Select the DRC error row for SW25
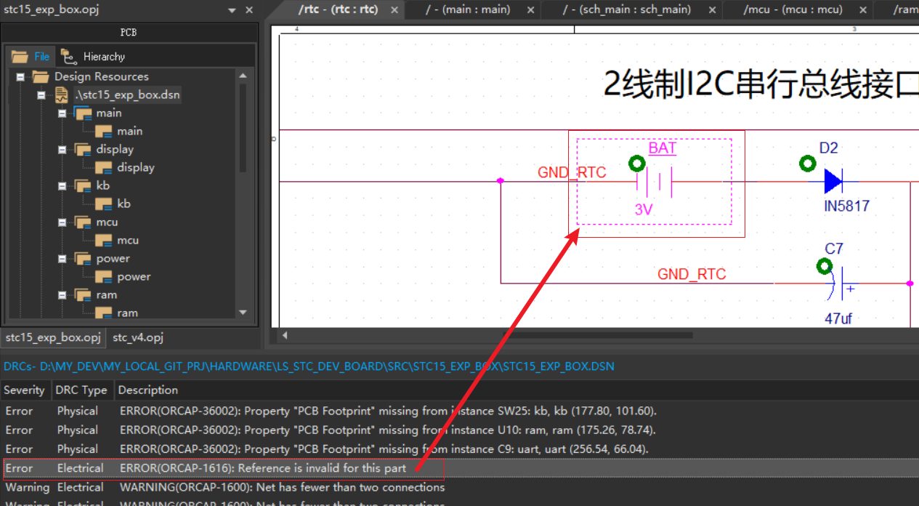The width and height of the screenshot is (919, 506). pos(459,411)
